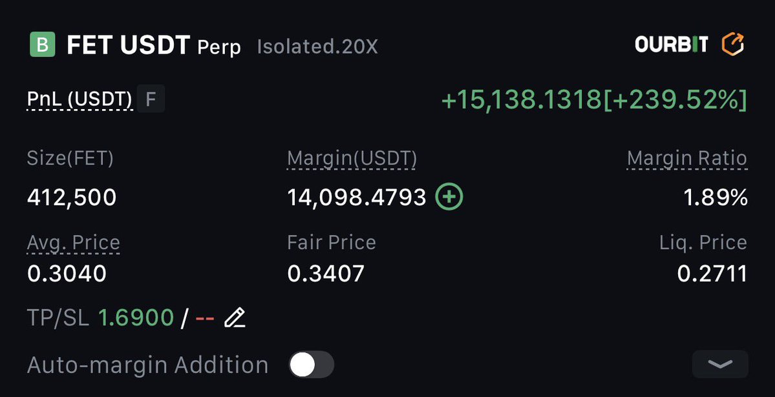Image resolution: width=775 pixels, height=397 pixels.
Task: Open the orange share position icon
Action: point(733,45)
